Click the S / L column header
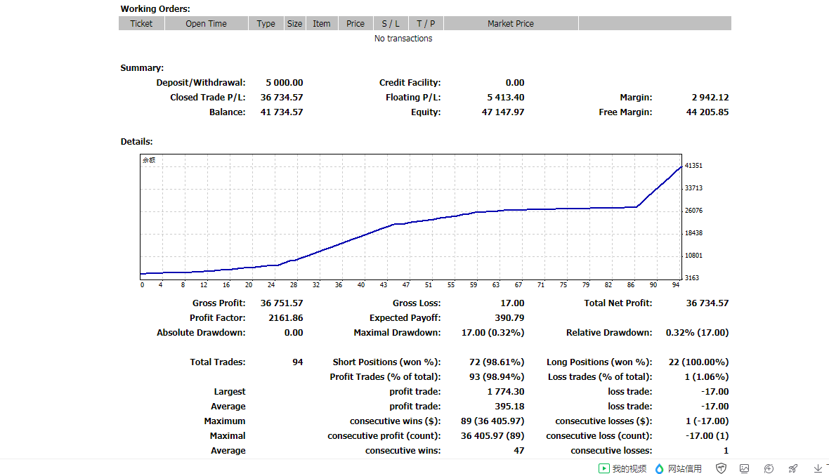Viewport: 829px width, 474px height. [391, 23]
